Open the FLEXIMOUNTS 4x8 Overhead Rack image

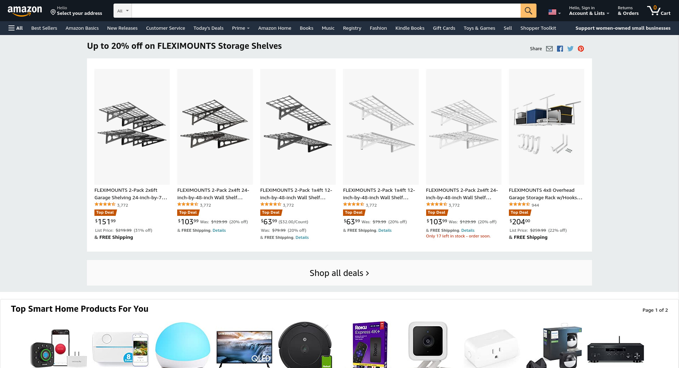[546, 127]
